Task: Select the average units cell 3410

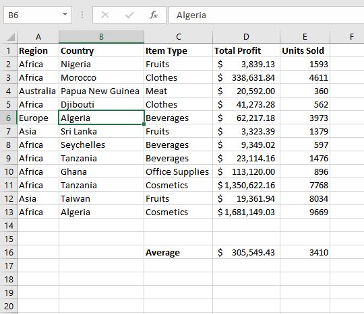Action: [x=305, y=252]
